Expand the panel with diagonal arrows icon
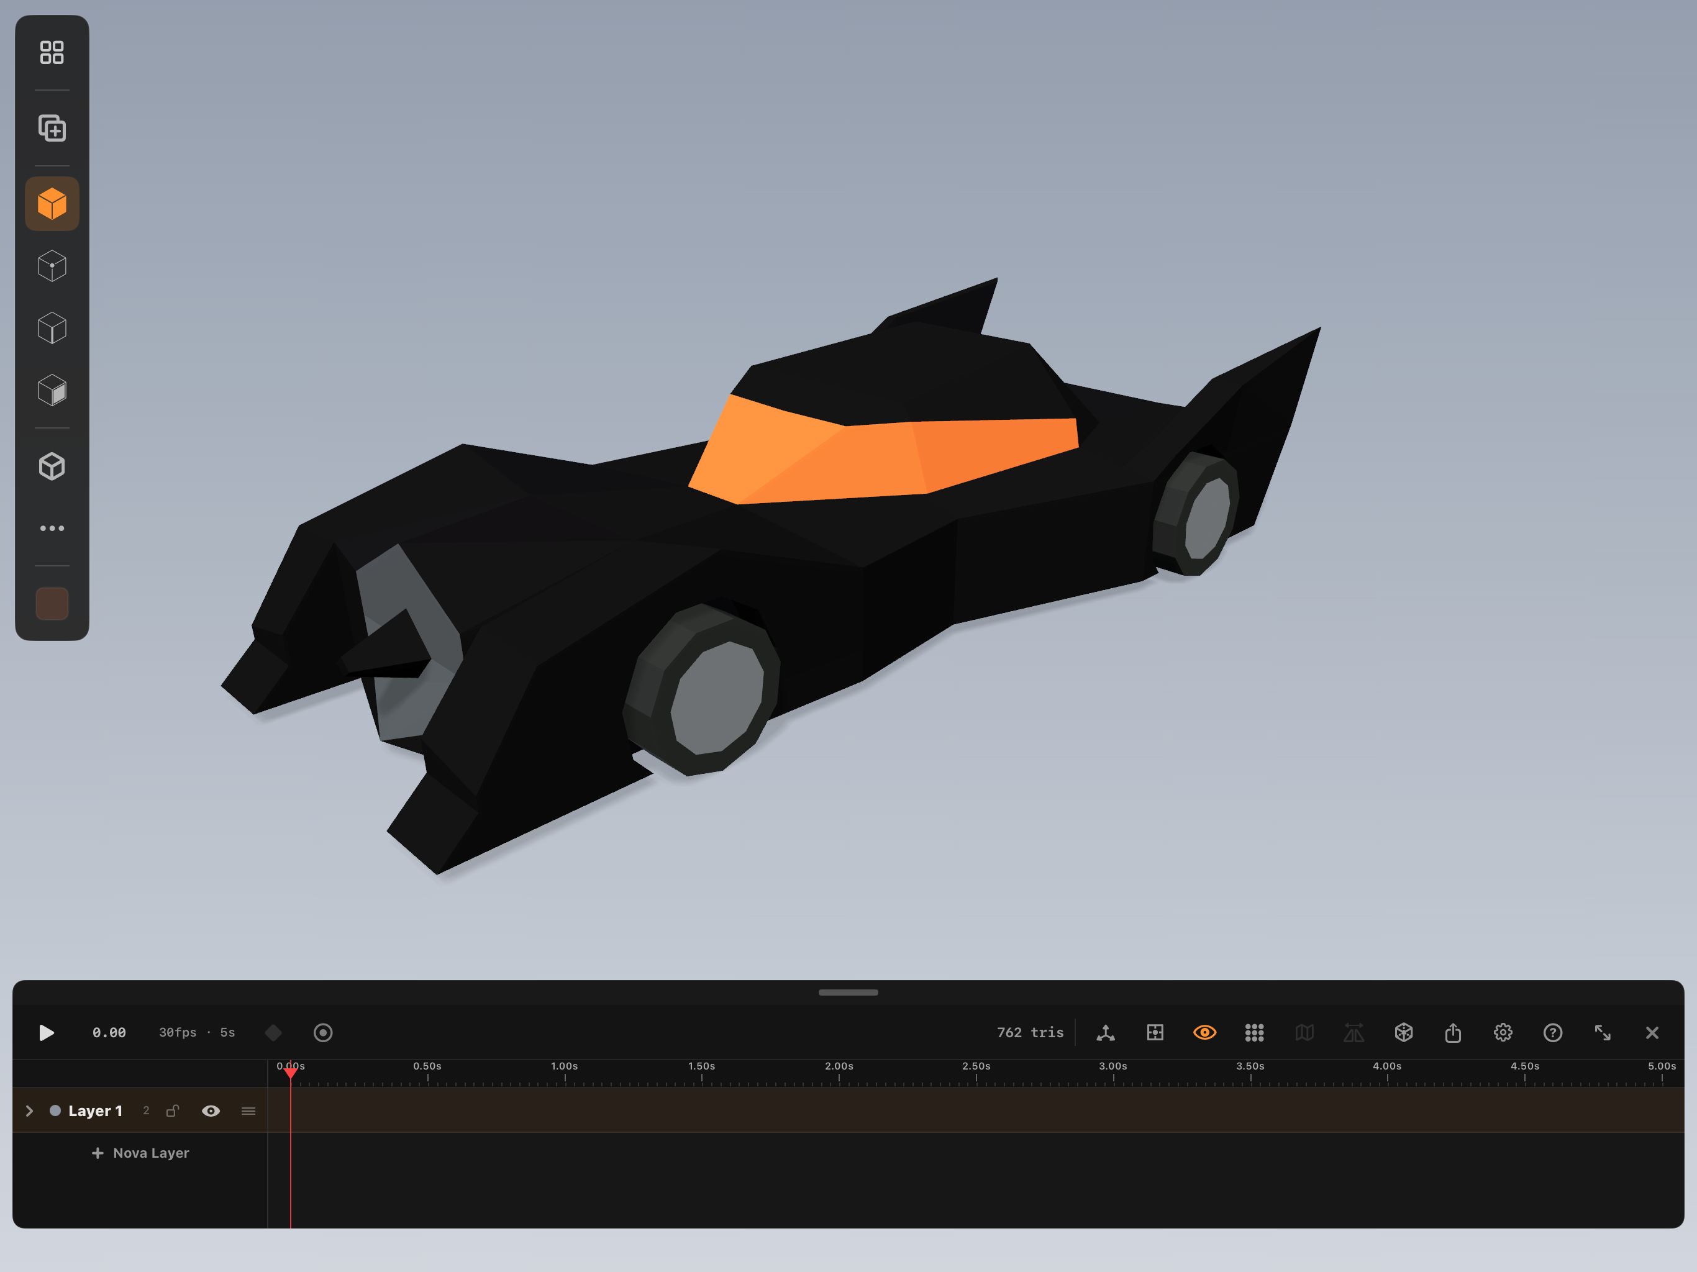The height and width of the screenshot is (1272, 1697). coord(1603,1033)
